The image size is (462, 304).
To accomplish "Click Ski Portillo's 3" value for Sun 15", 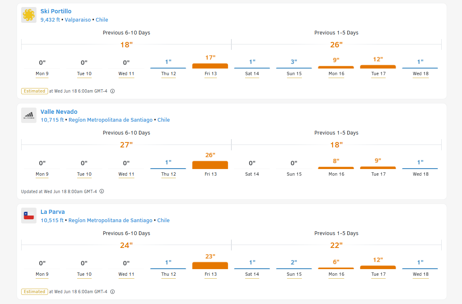I will [294, 62].
